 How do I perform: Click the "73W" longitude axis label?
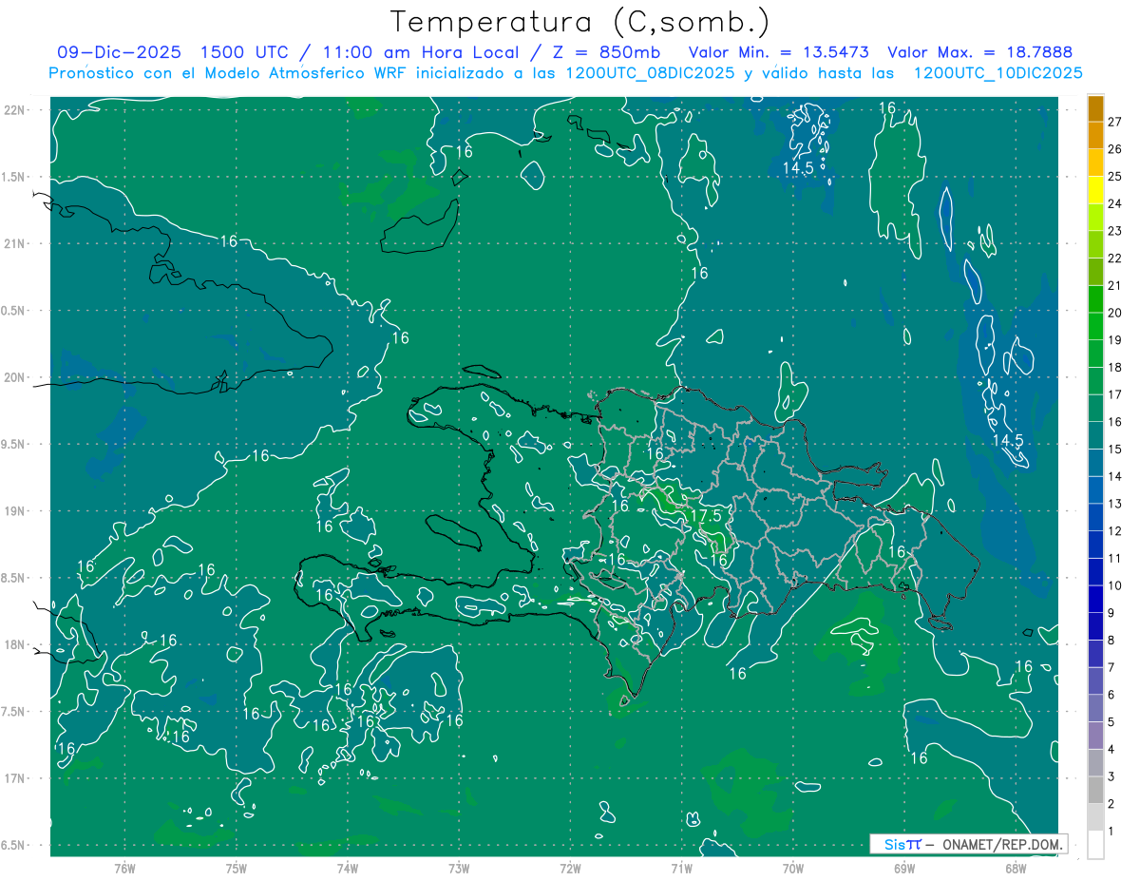point(459,868)
